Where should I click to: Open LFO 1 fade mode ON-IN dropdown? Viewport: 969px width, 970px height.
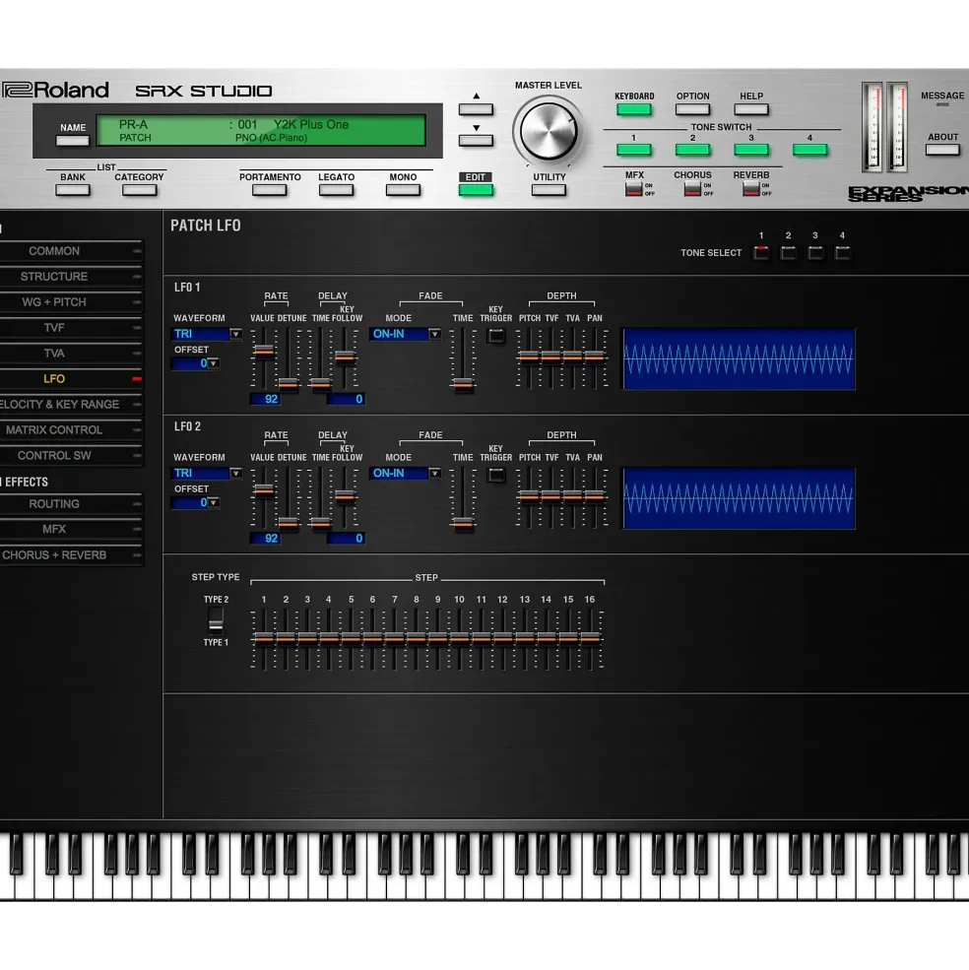click(406, 334)
